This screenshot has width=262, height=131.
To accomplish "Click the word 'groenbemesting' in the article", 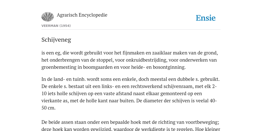I will (59, 67).
